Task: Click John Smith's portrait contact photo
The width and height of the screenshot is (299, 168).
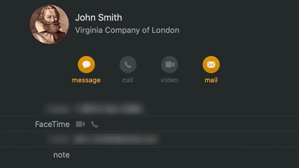Action: (49, 24)
